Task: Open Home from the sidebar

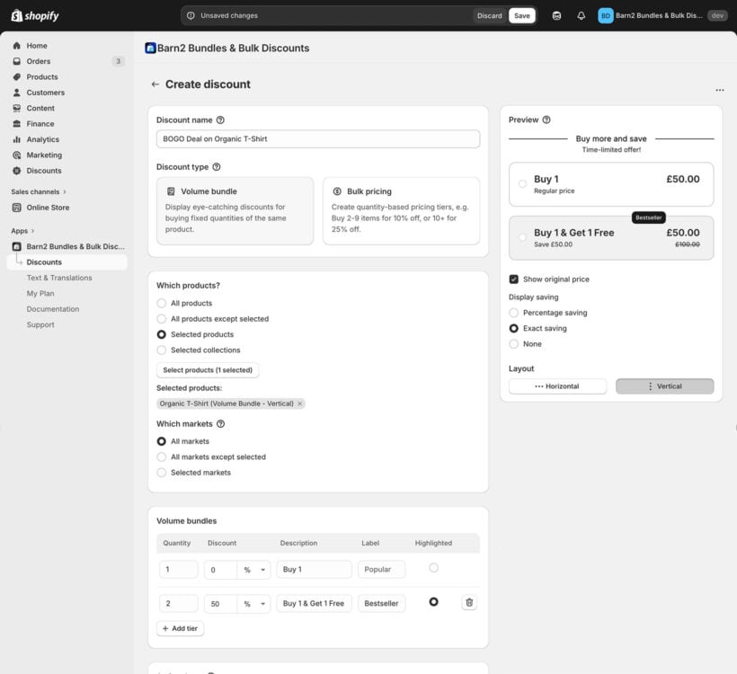Action: [x=36, y=45]
